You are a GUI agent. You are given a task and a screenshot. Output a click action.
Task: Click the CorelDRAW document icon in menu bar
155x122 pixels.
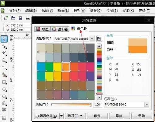point(3,11)
